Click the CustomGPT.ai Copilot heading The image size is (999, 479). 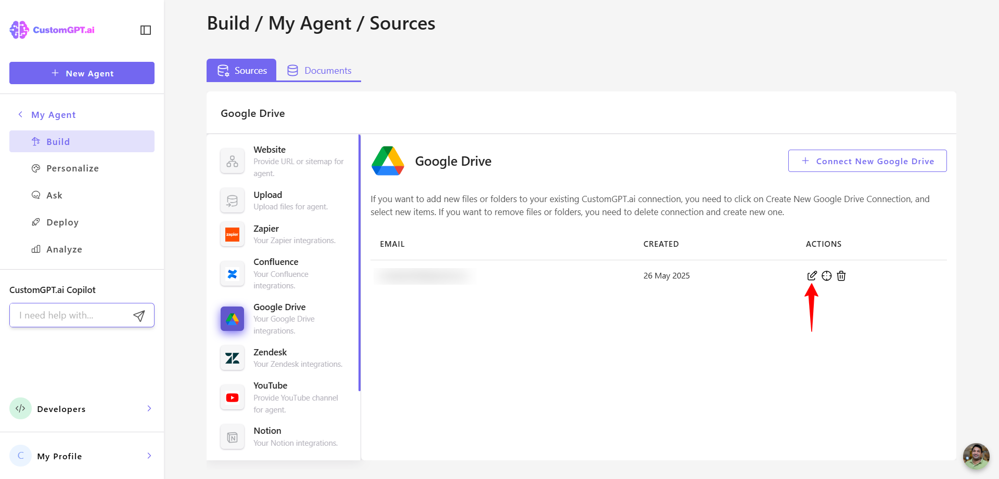pos(53,290)
